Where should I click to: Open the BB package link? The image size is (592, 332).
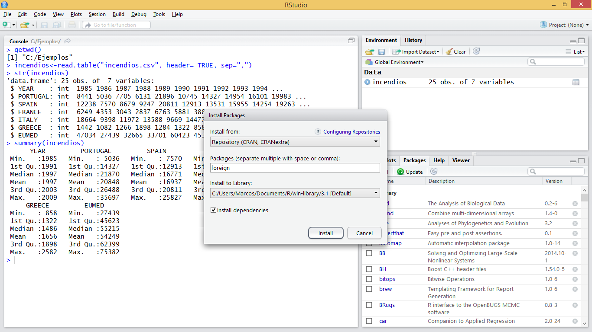pyautogui.click(x=382, y=253)
